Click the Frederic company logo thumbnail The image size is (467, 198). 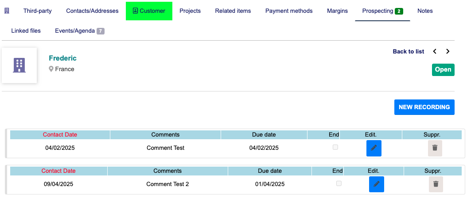pos(19,65)
